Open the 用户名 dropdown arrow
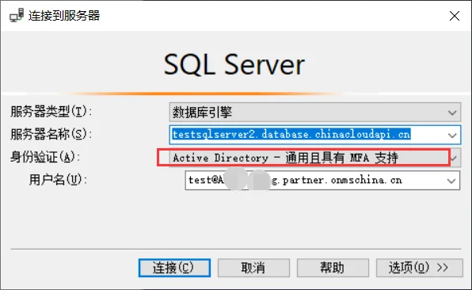 pyautogui.click(x=451, y=181)
